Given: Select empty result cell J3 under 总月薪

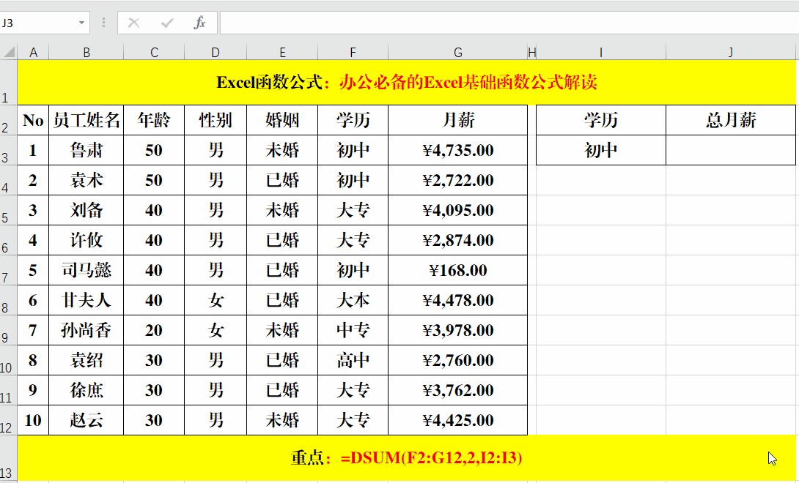Looking at the screenshot, I should coord(731,150).
